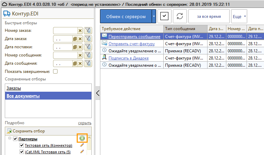
Task: Open iCat.XML Тестовая сеть (5) partner link
Action: click(48, 152)
